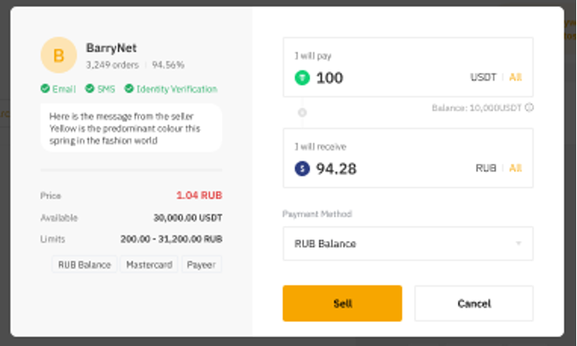
Task: Click All next to RUB
Action: 515,169
